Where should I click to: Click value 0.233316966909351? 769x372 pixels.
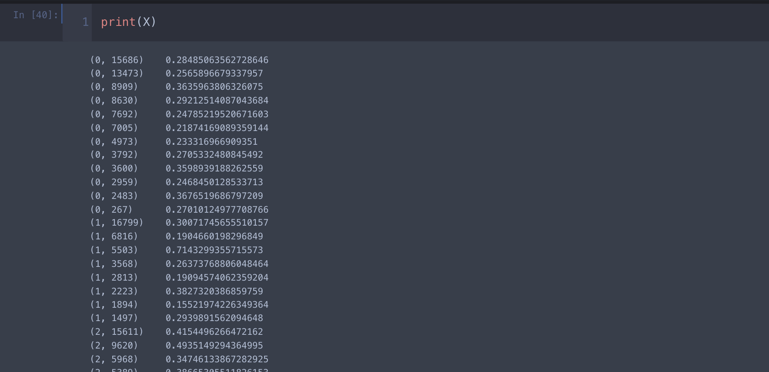point(212,142)
